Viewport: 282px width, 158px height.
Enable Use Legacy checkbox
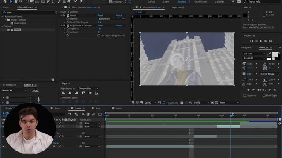click(x=99, y=36)
